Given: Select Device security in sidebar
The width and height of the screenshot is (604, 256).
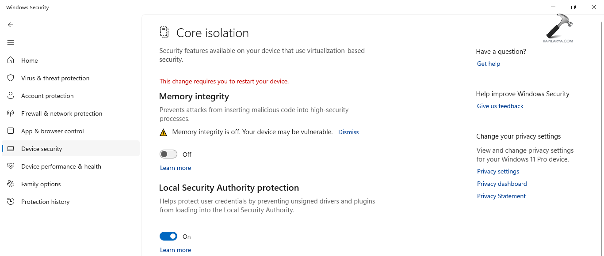Looking at the screenshot, I should 42,149.
